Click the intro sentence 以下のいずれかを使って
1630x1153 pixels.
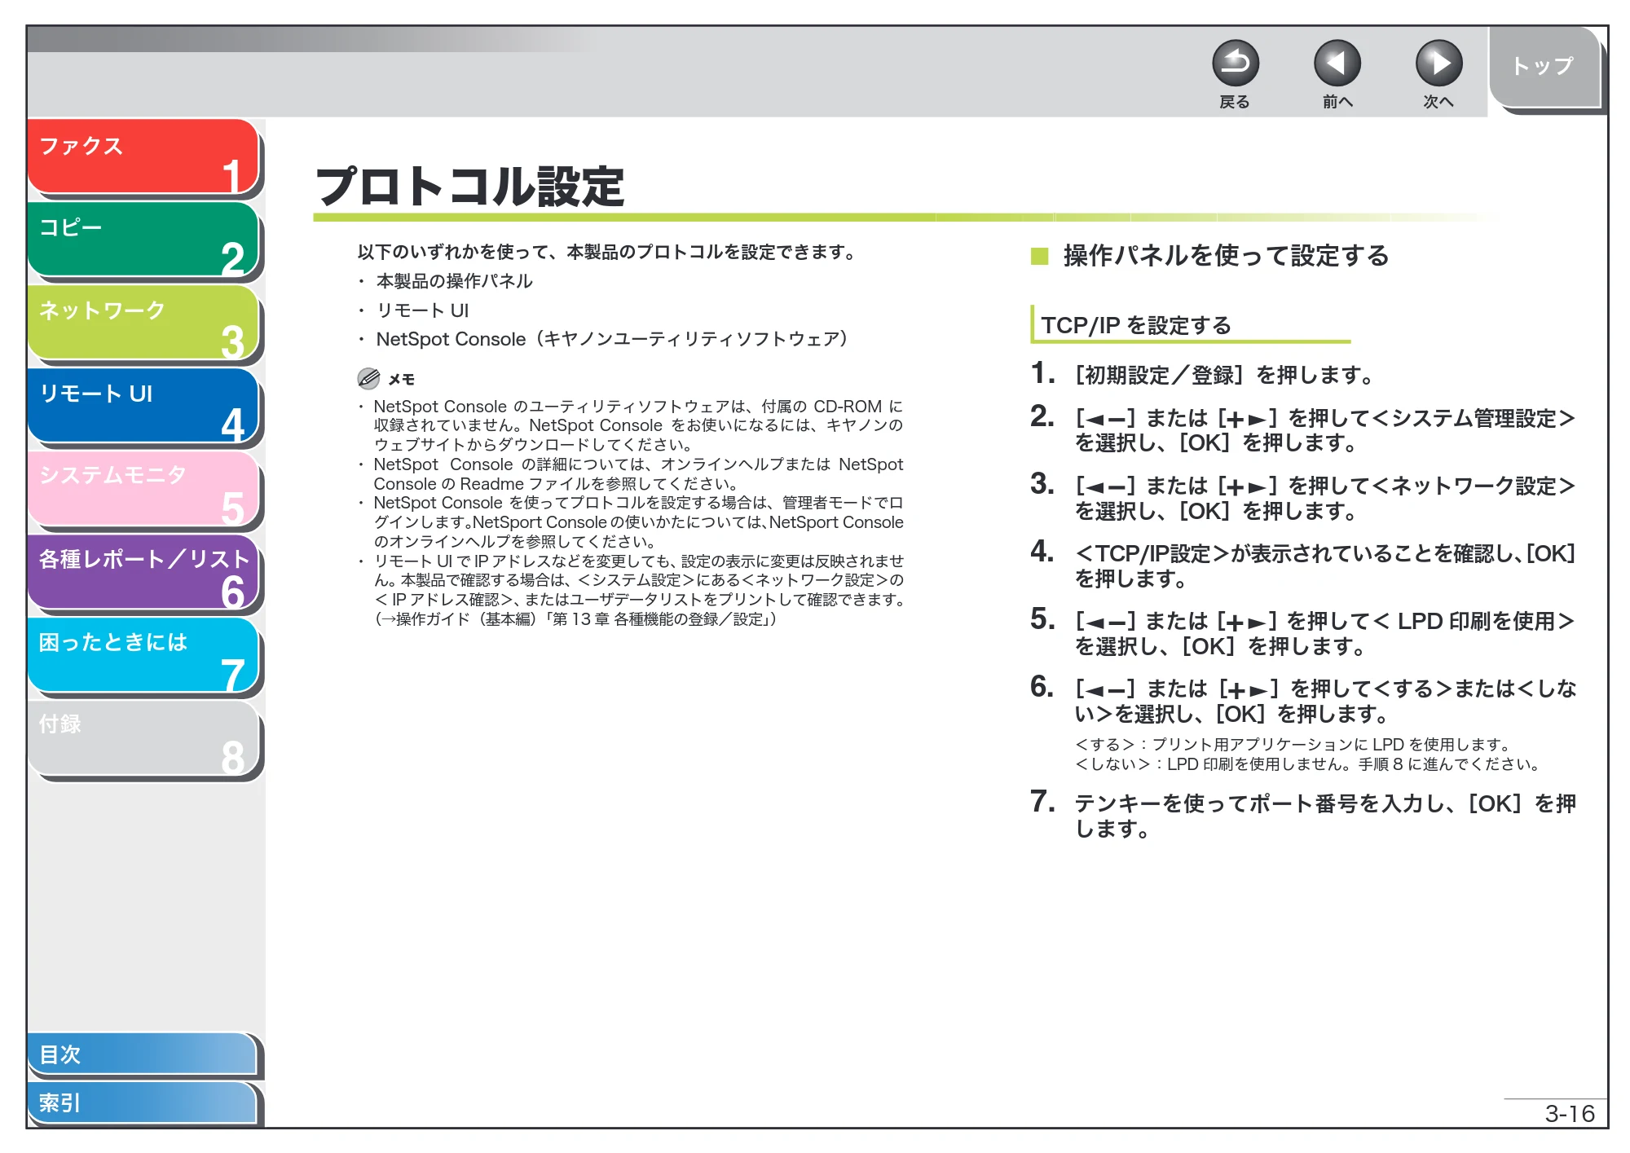click(608, 252)
